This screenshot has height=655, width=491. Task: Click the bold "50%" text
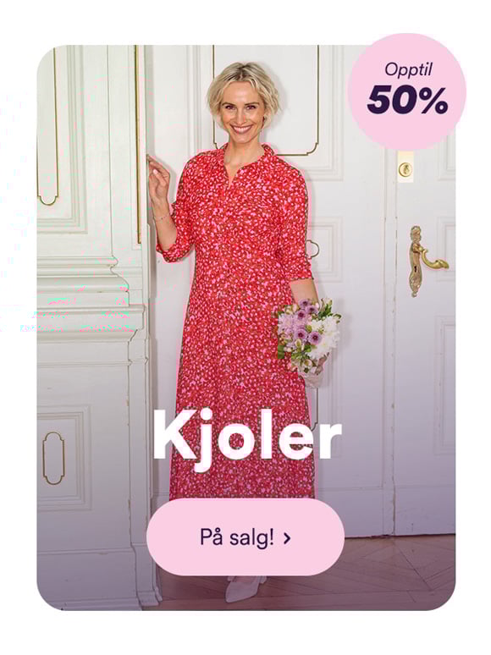click(x=407, y=100)
